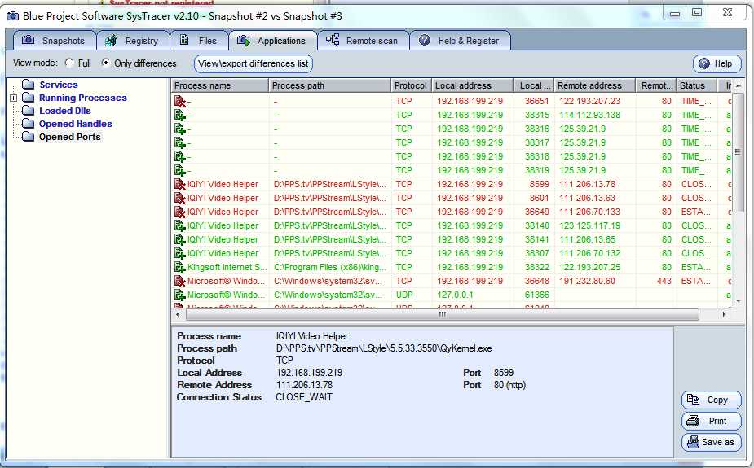Image resolution: width=754 pixels, height=468 pixels.
Task: Click the Remote scan network icon
Action: pos(333,40)
